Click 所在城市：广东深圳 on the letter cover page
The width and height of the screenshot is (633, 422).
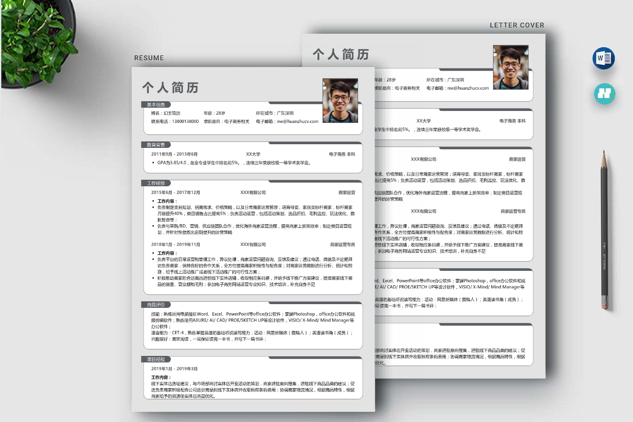445,80
